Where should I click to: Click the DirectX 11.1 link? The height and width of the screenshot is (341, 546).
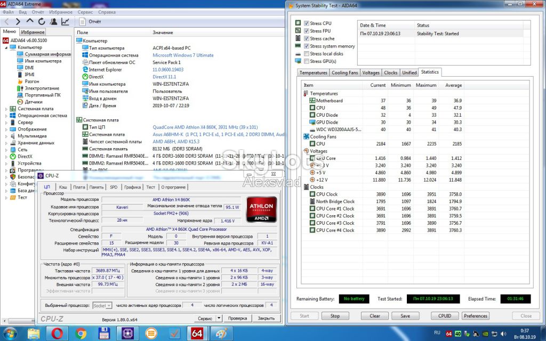(164, 77)
